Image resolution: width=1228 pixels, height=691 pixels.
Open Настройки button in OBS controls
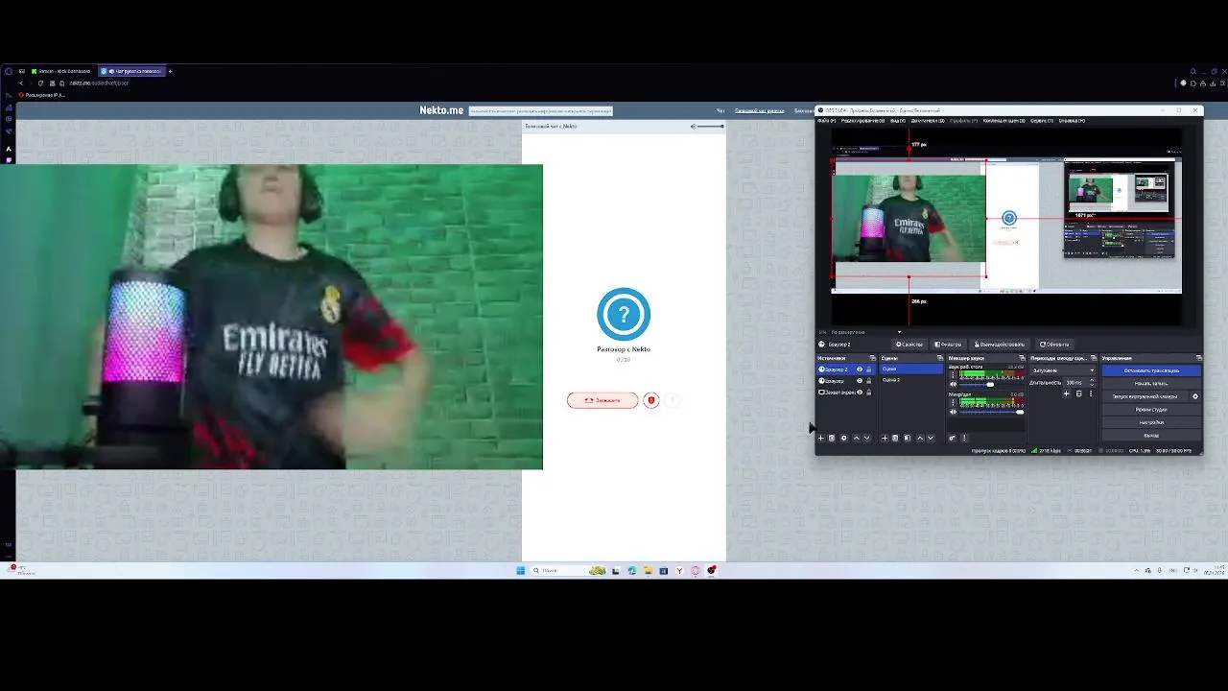(x=1151, y=422)
